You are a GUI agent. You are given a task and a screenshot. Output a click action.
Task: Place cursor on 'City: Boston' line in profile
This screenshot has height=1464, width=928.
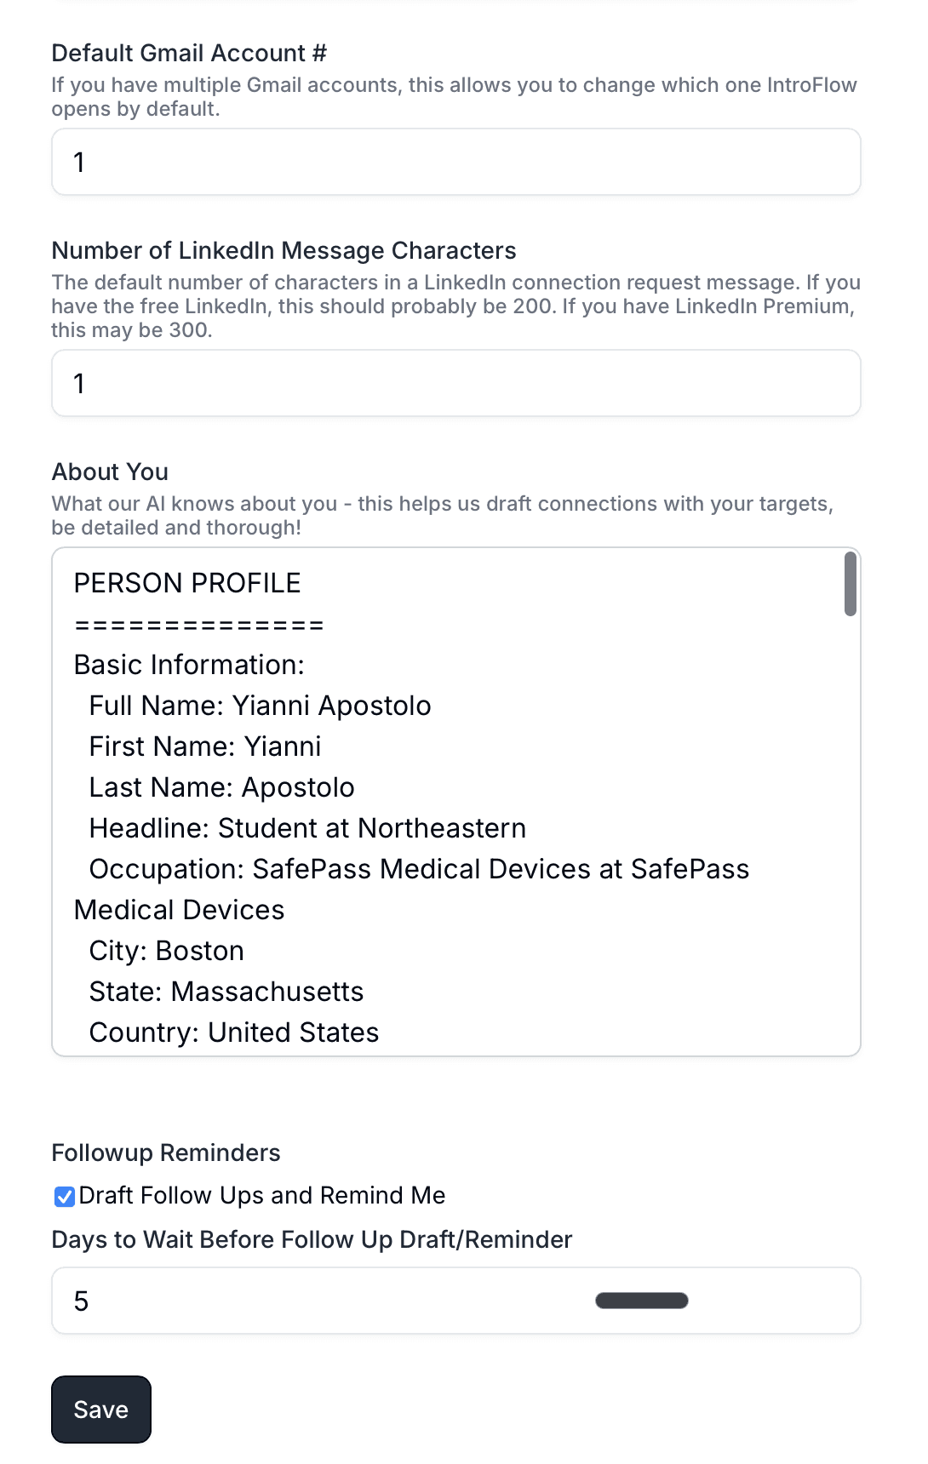coord(167,951)
